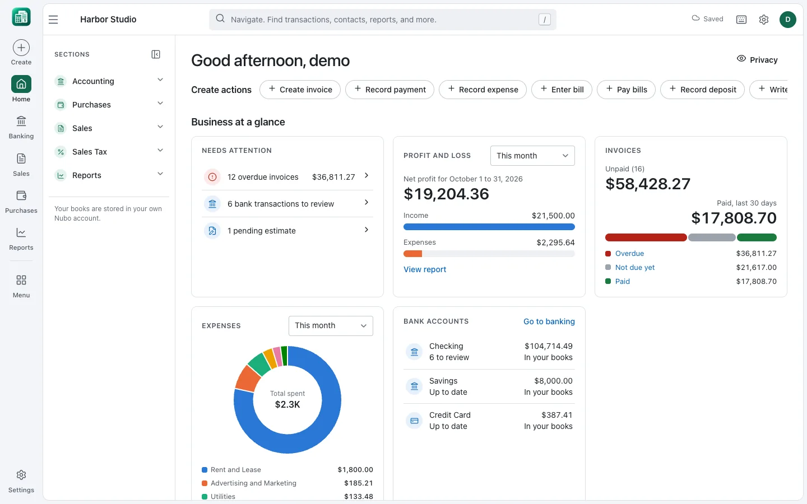Click the green paid segment of invoices bar

point(757,237)
